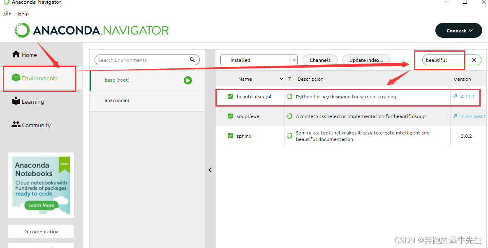The height and width of the screenshot is (248, 488).
Task: Click version 5.0.2 of sphinx
Action: pyautogui.click(x=466, y=136)
